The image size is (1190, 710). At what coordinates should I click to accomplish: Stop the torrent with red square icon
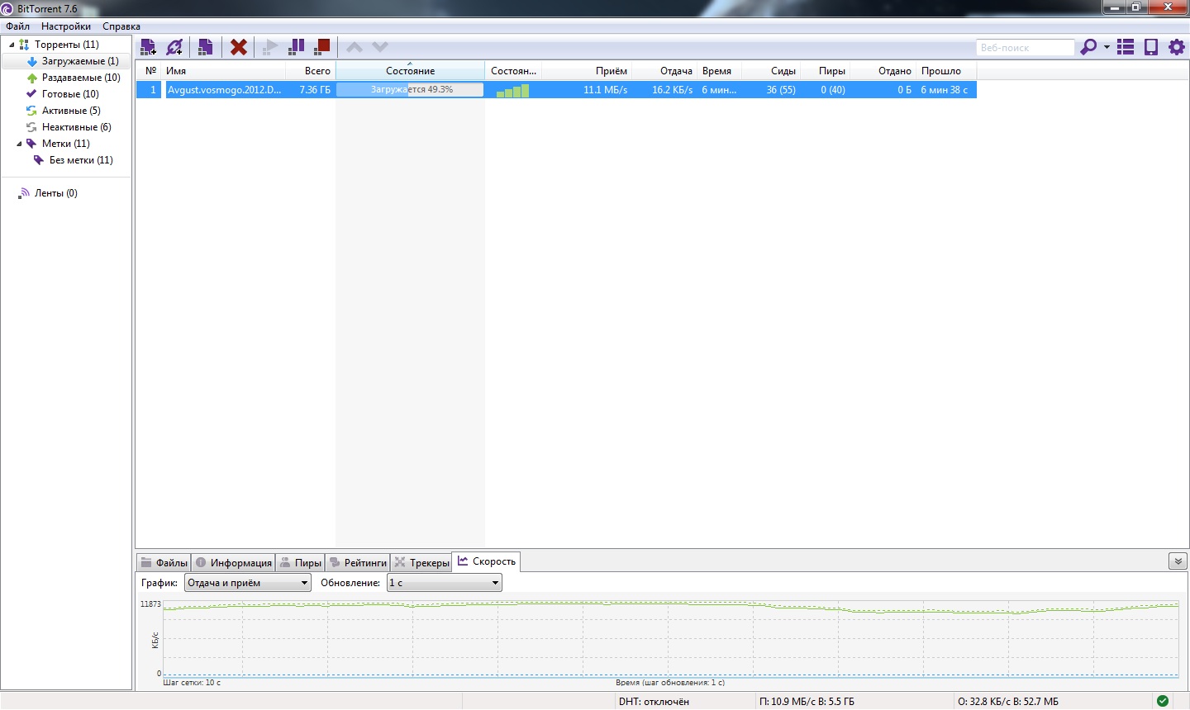[322, 47]
